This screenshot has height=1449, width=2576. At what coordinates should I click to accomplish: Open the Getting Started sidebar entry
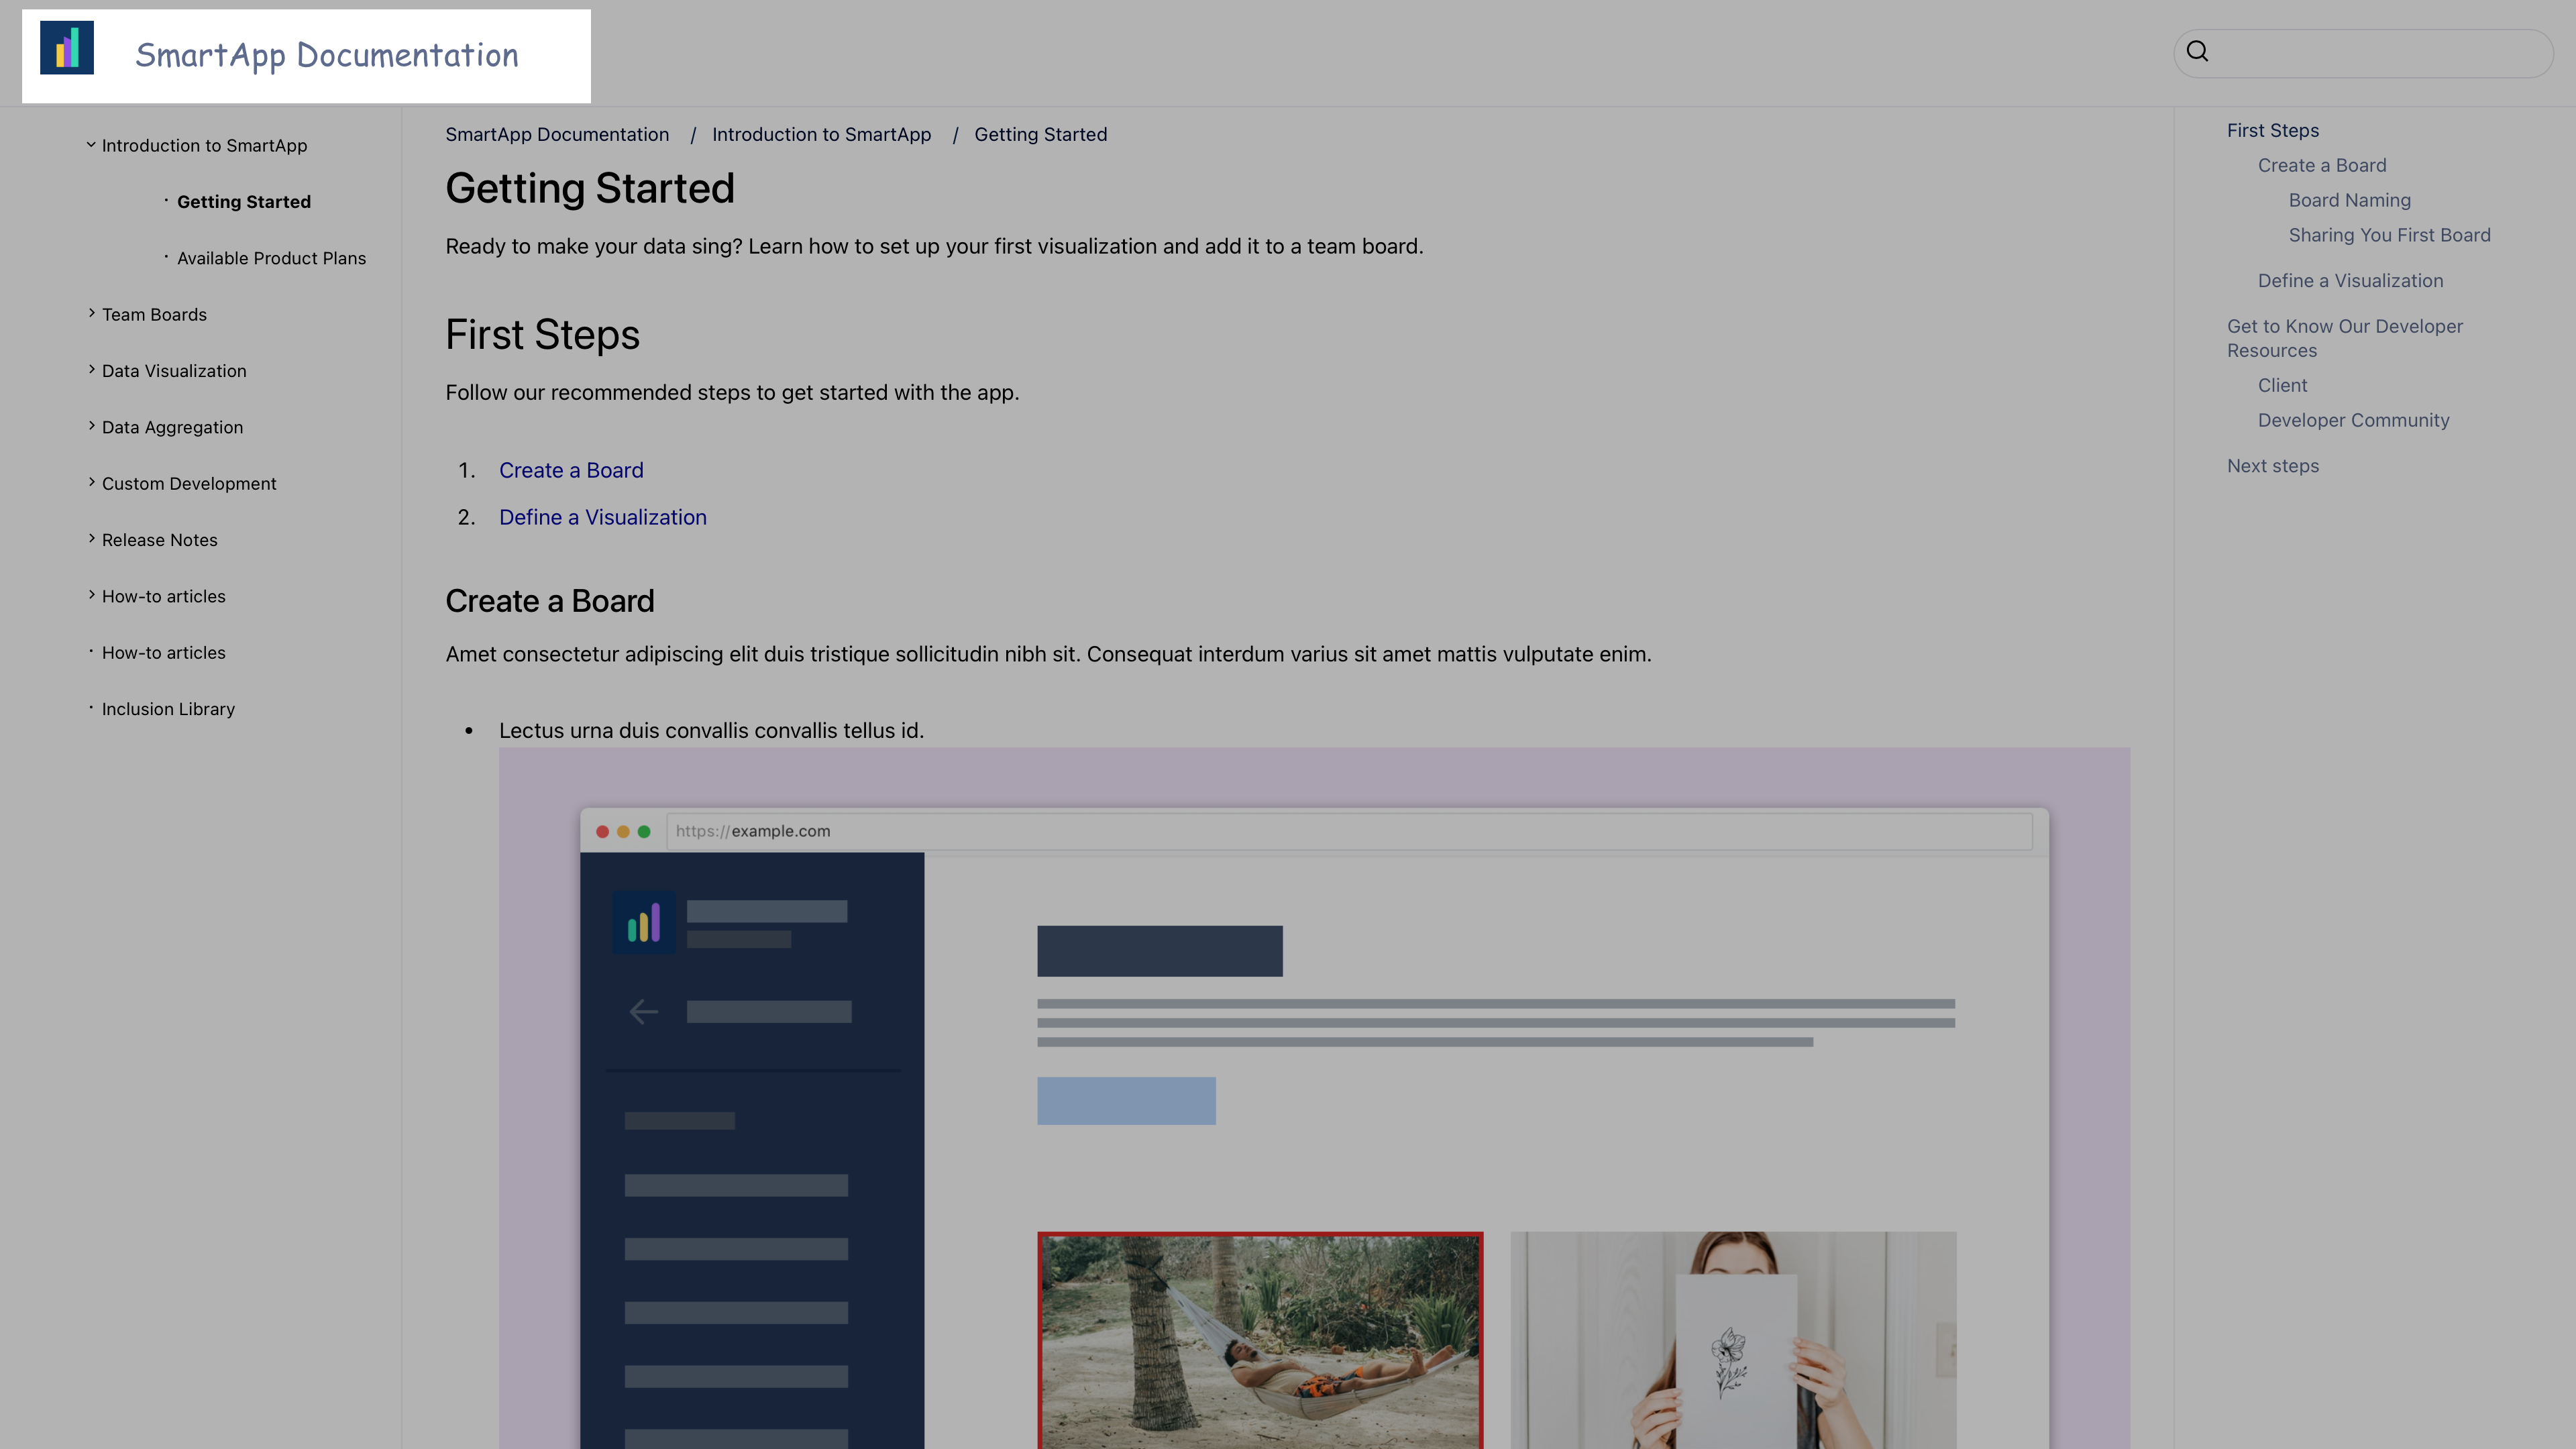tap(244, 201)
